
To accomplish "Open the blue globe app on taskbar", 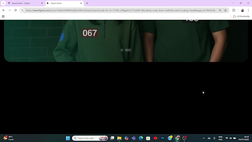I will tap(170, 138).
